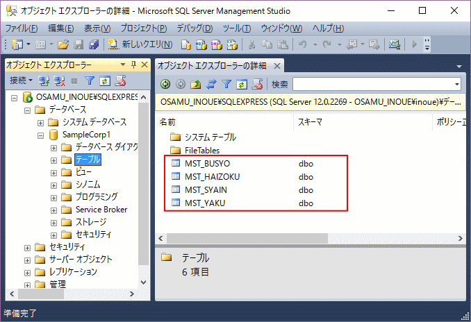
Task: Open the 編集(E) menu
Action: click(x=60, y=28)
